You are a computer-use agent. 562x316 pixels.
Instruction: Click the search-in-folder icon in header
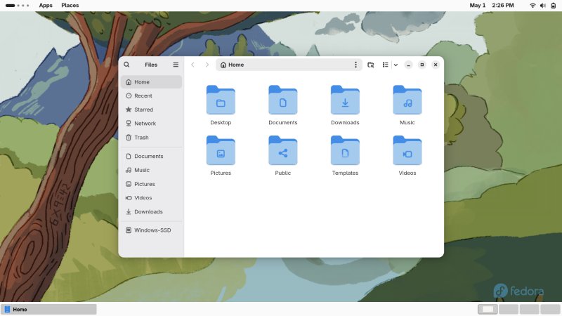(371, 65)
